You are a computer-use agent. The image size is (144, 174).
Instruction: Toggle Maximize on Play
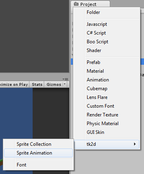(14, 84)
